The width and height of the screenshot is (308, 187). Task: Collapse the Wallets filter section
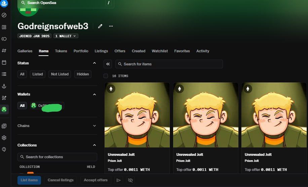94,95
